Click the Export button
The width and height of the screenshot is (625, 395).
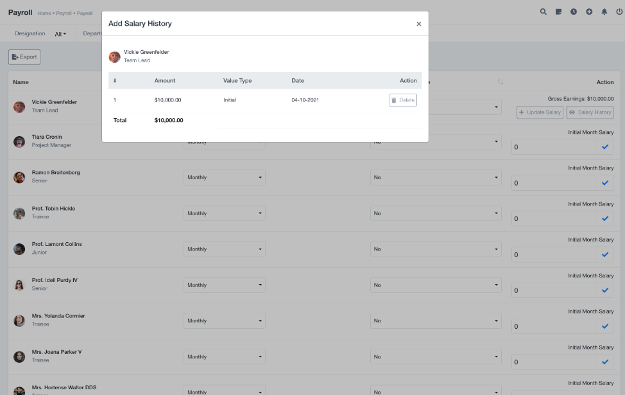pos(24,57)
